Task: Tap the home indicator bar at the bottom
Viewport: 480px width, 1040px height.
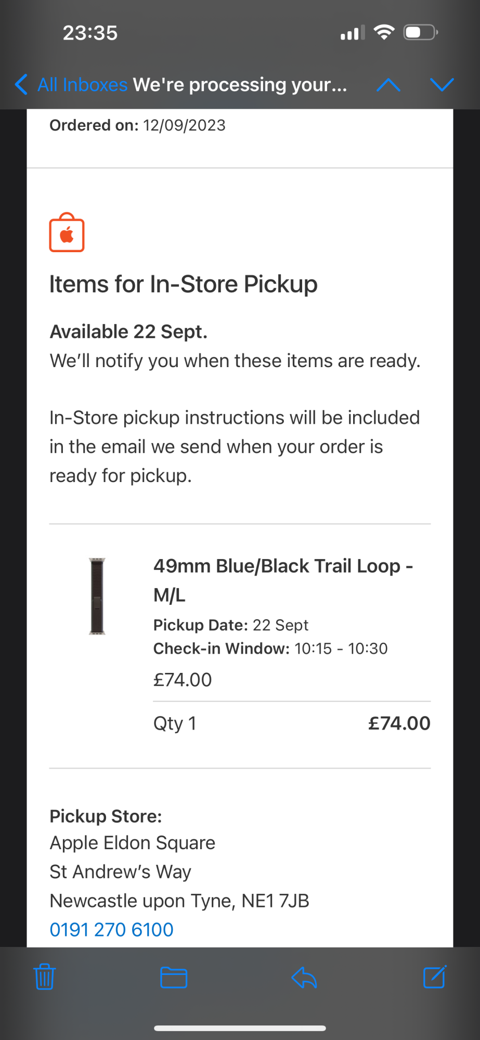Action: 240,1028
